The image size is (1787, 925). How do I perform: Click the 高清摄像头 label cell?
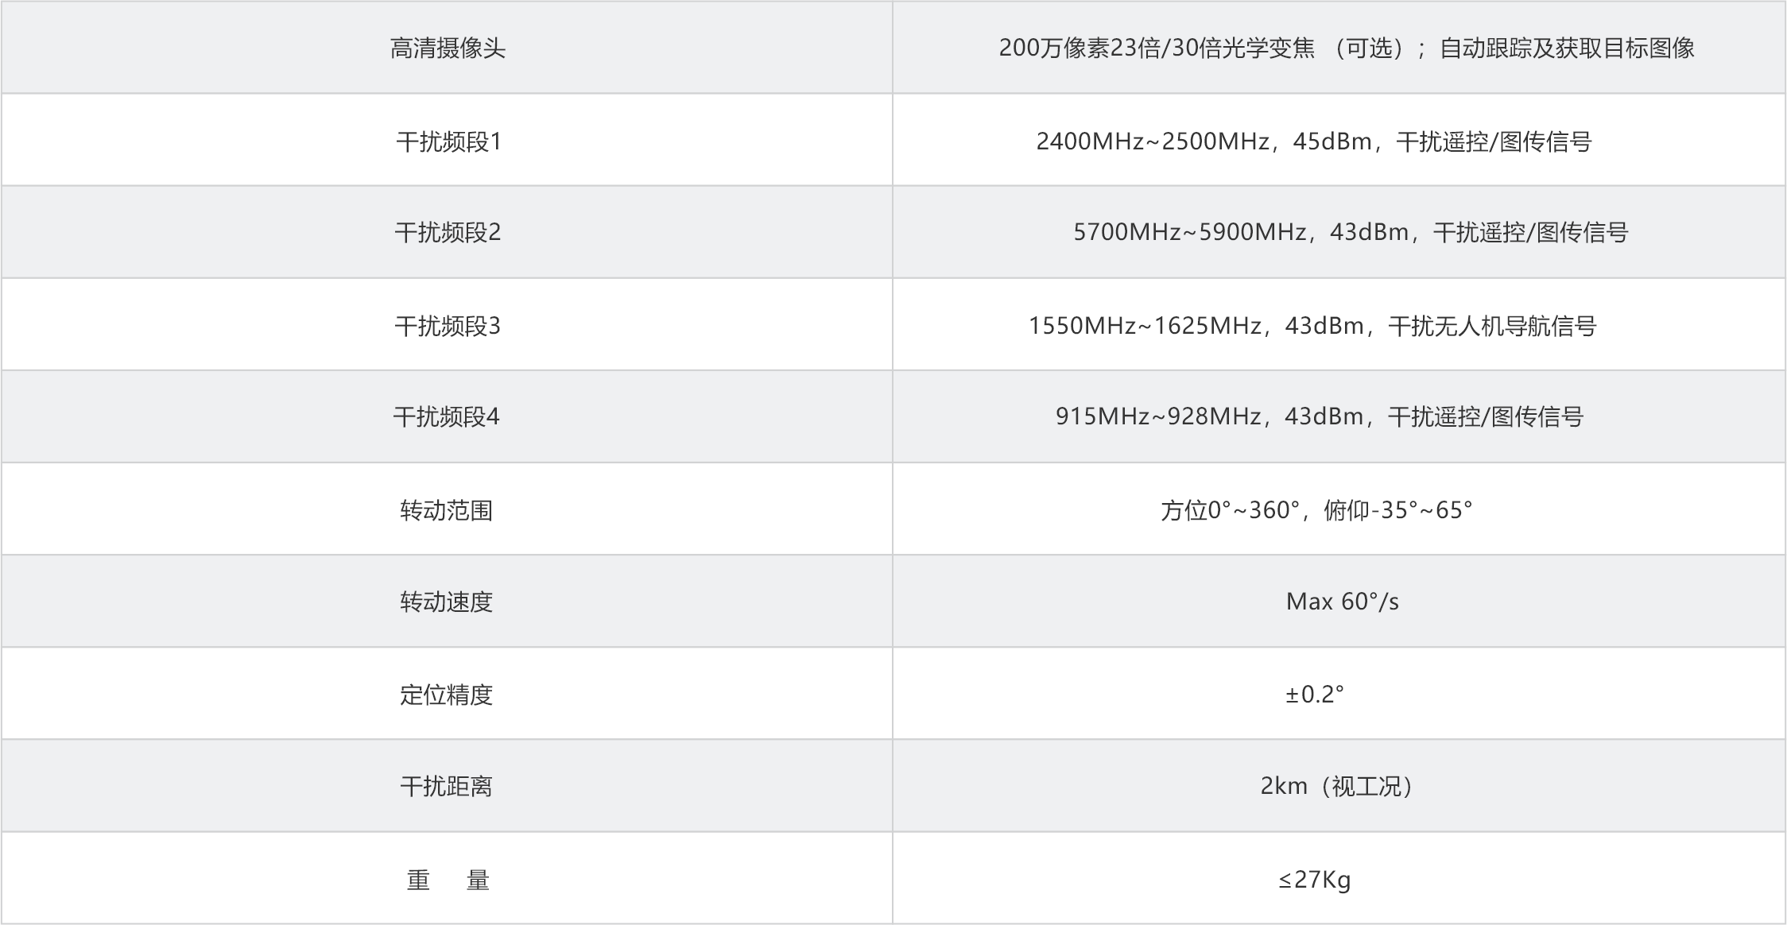coord(448,48)
